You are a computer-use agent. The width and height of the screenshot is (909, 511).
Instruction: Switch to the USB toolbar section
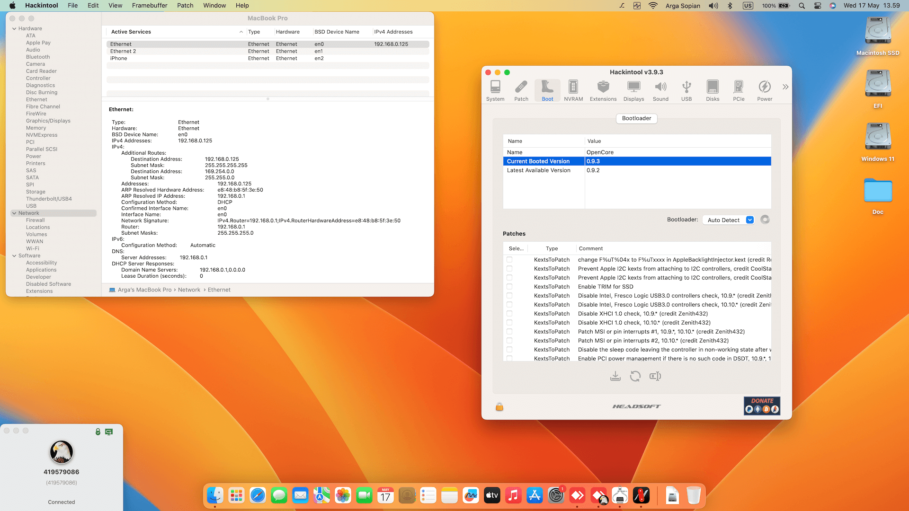(686, 90)
